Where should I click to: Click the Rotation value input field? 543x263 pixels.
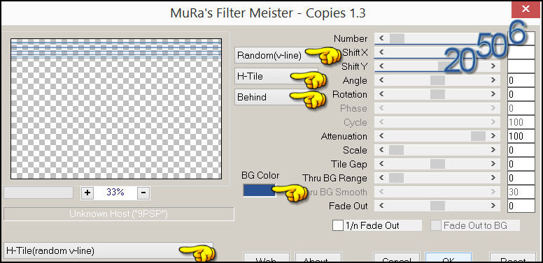pyautogui.click(x=521, y=94)
